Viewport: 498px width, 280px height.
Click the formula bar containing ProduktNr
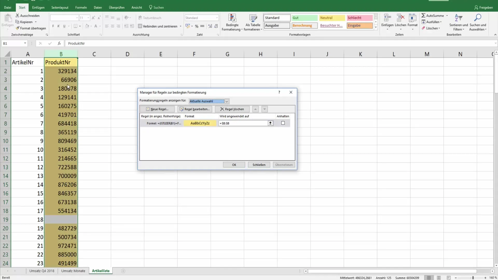point(280,43)
